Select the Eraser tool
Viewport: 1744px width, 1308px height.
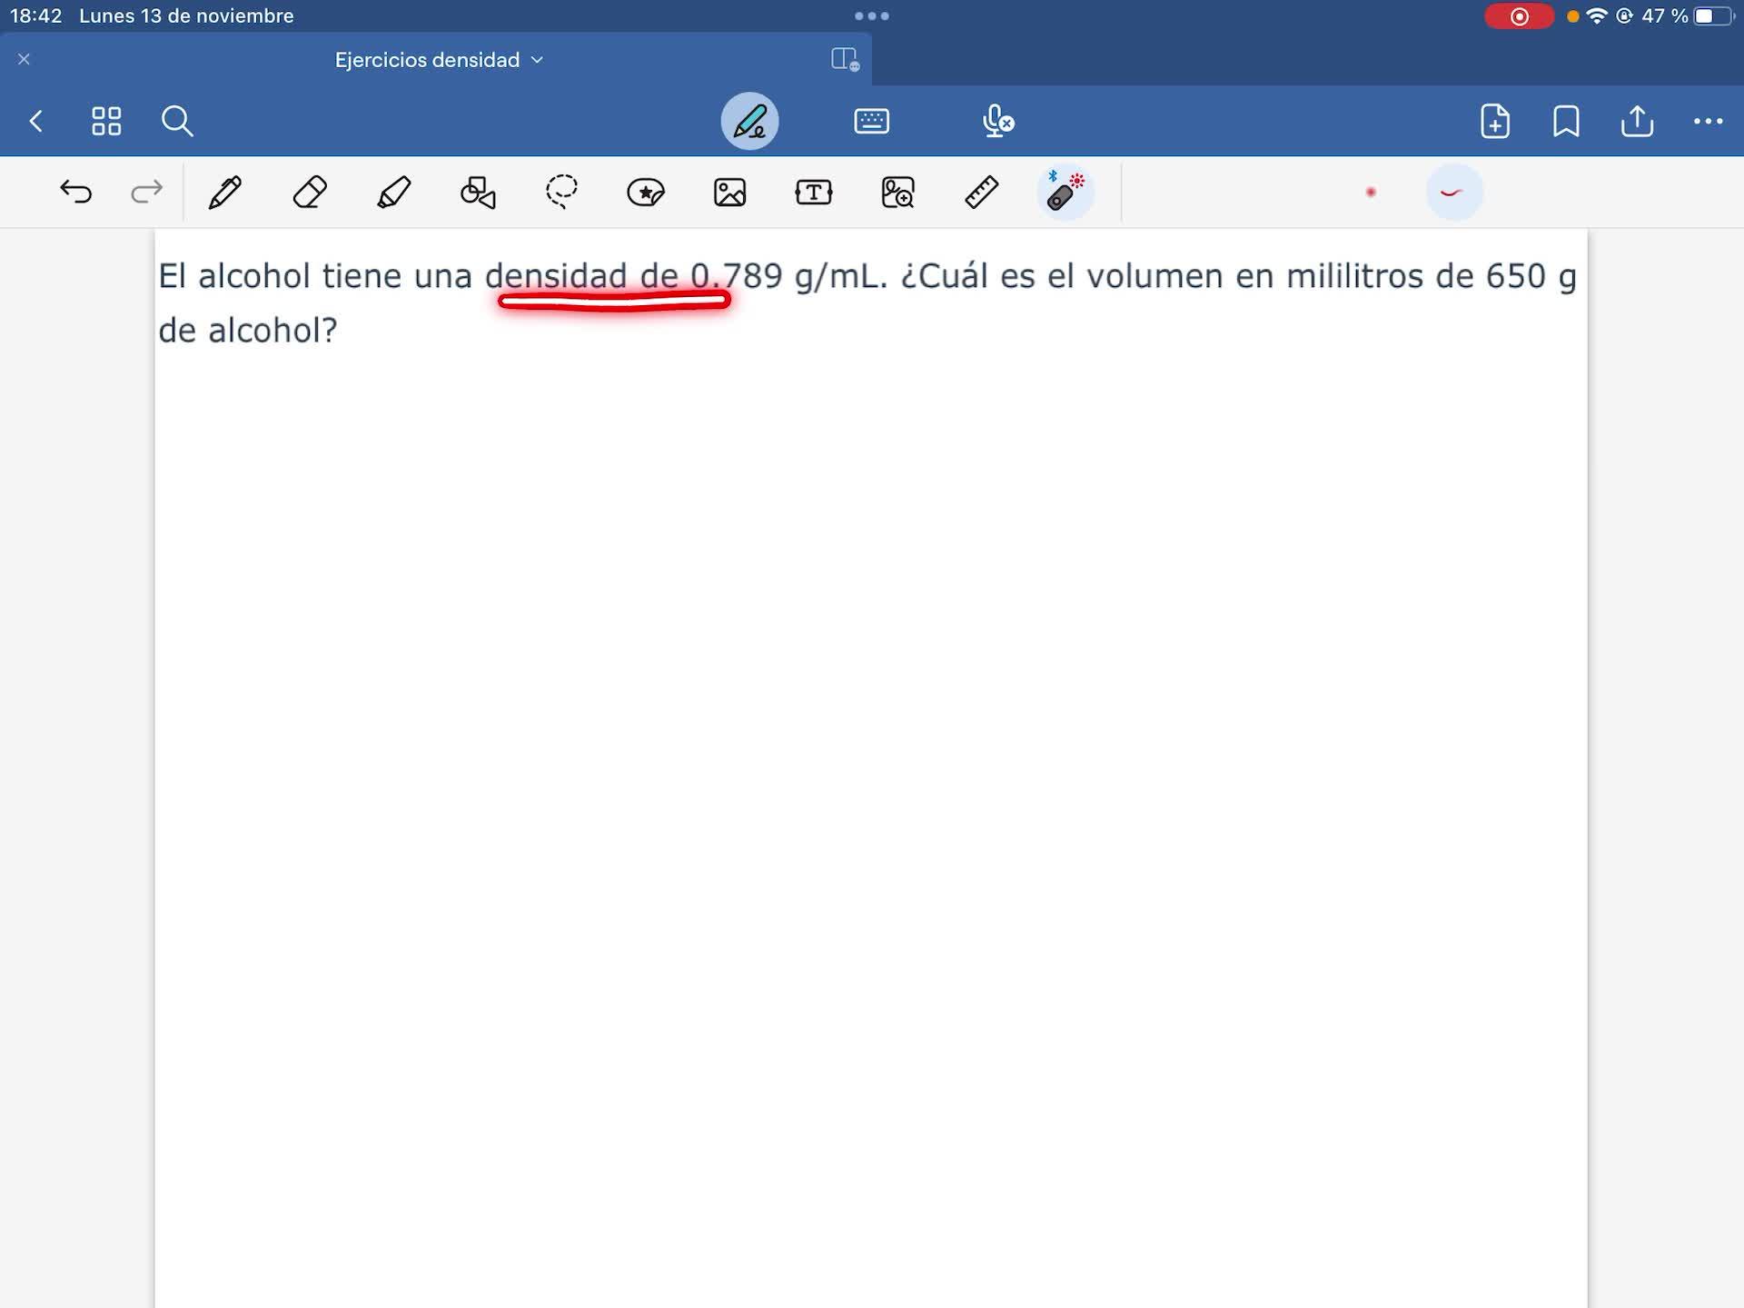pos(310,193)
